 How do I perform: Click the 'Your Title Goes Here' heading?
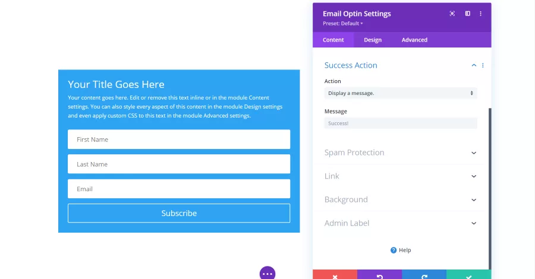(116, 84)
